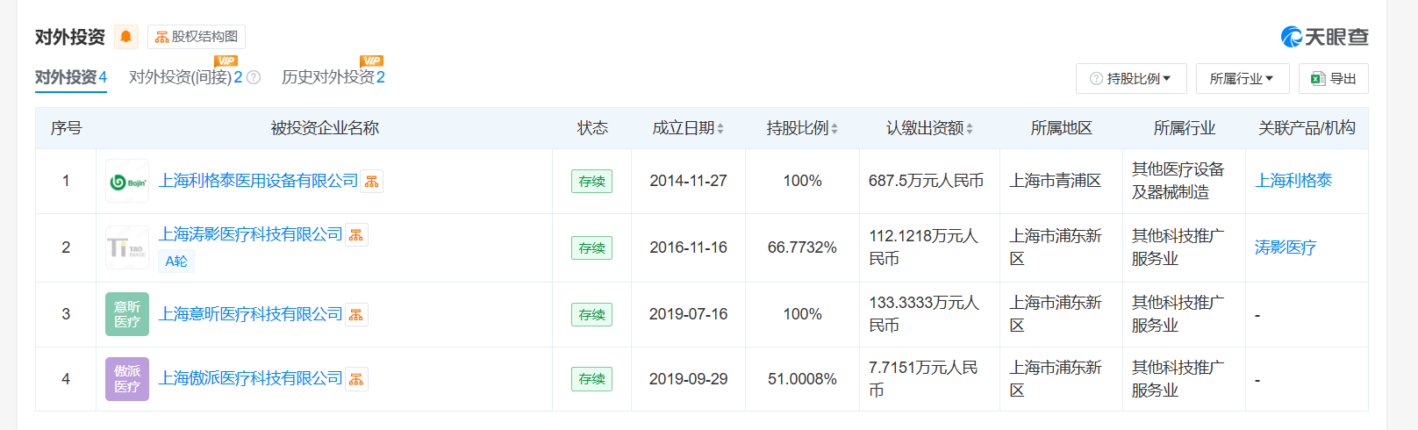Expand the 所属行业 filter dropdown

(1242, 79)
